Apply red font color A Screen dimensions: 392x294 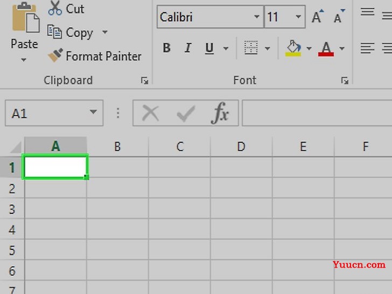point(326,48)
